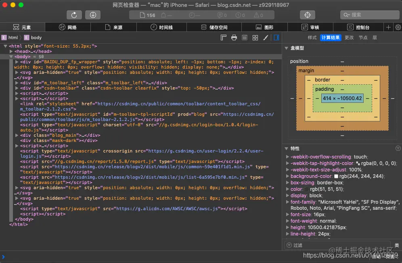Collapse the html root node
The width and height of the screenshot is (402, 263).
(x=5, y=46)
